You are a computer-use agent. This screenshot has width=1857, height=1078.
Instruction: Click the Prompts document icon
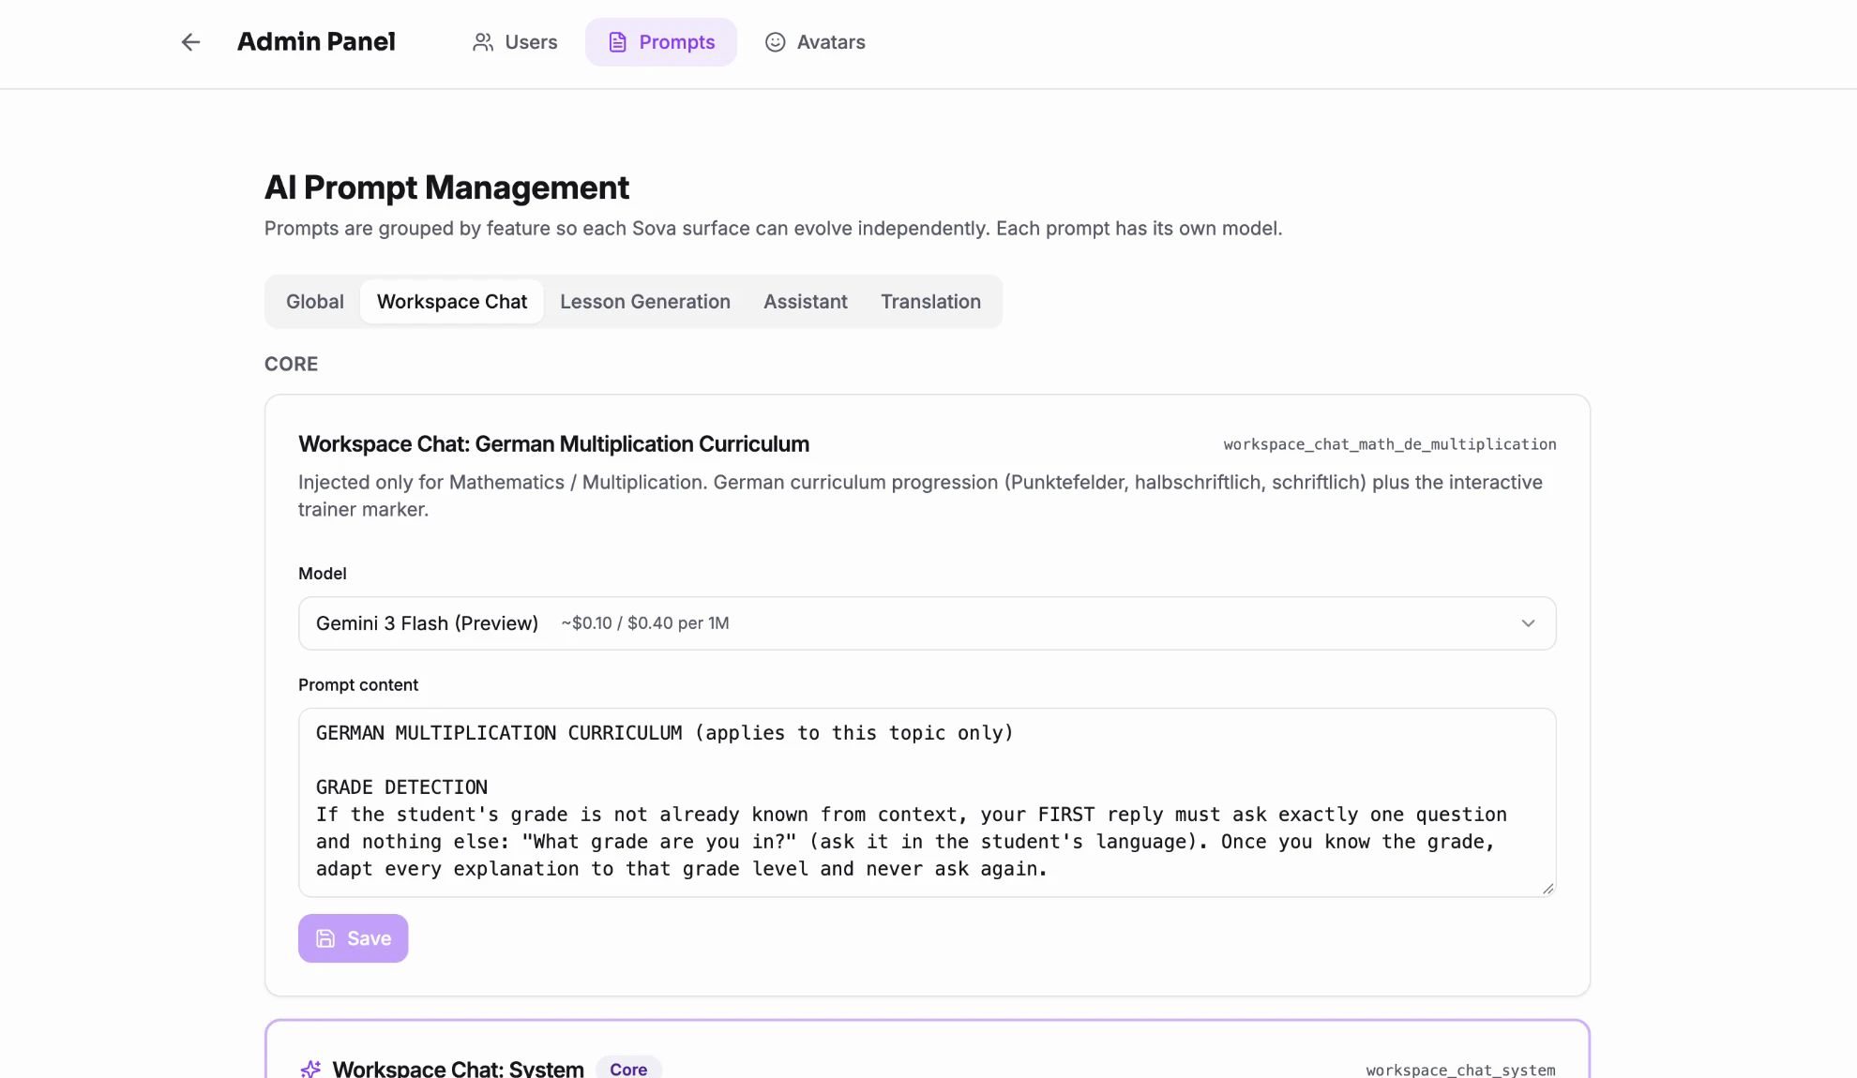(617, 42)
